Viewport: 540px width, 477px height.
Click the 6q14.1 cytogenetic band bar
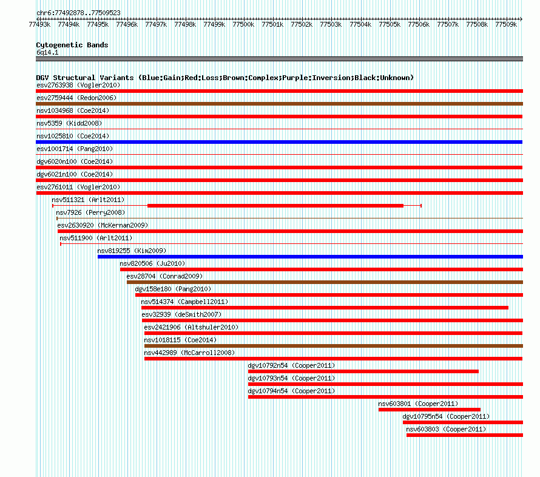(279, 59)
